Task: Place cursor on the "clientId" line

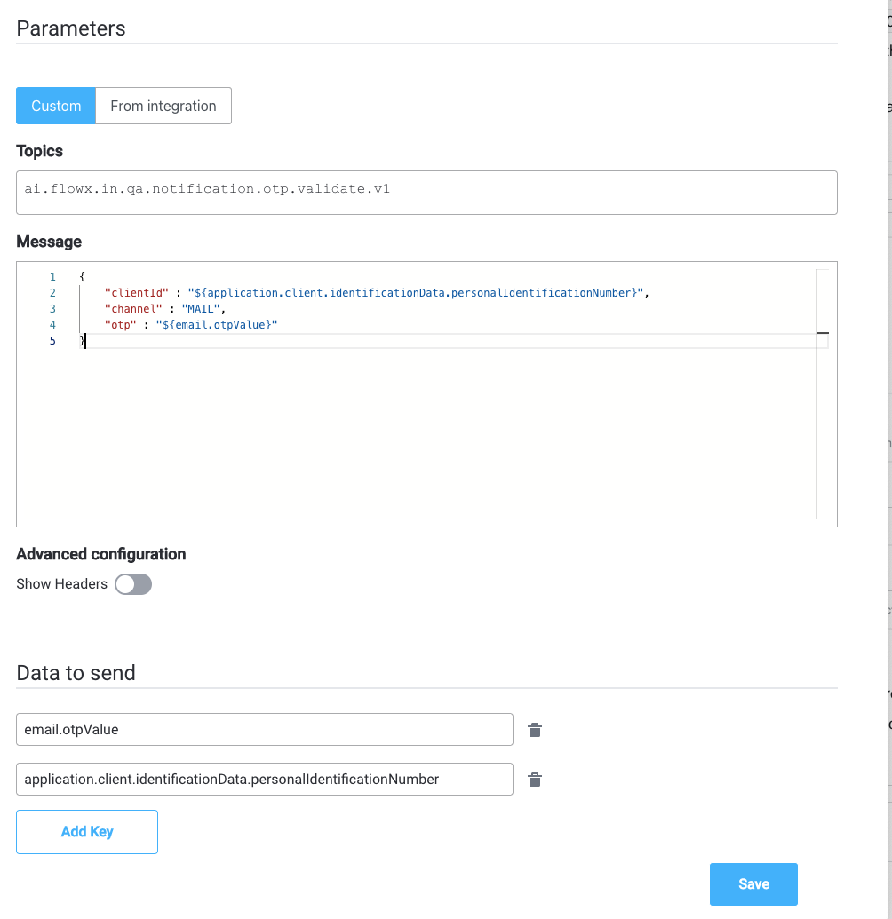Action: [377, 292]
